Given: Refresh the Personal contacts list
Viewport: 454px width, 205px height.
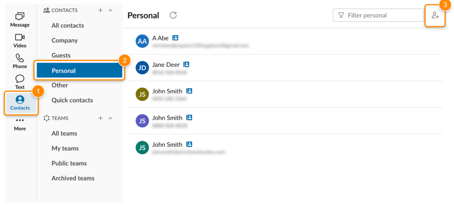Looking at the screenshot, I should coord(173,15).
